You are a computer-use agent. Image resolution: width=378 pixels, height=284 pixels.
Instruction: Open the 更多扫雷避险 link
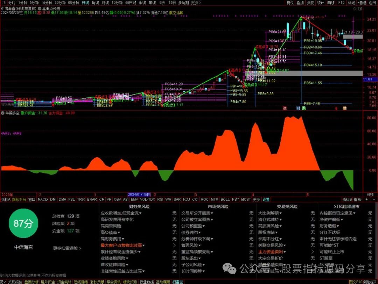[x=67, y=248]
